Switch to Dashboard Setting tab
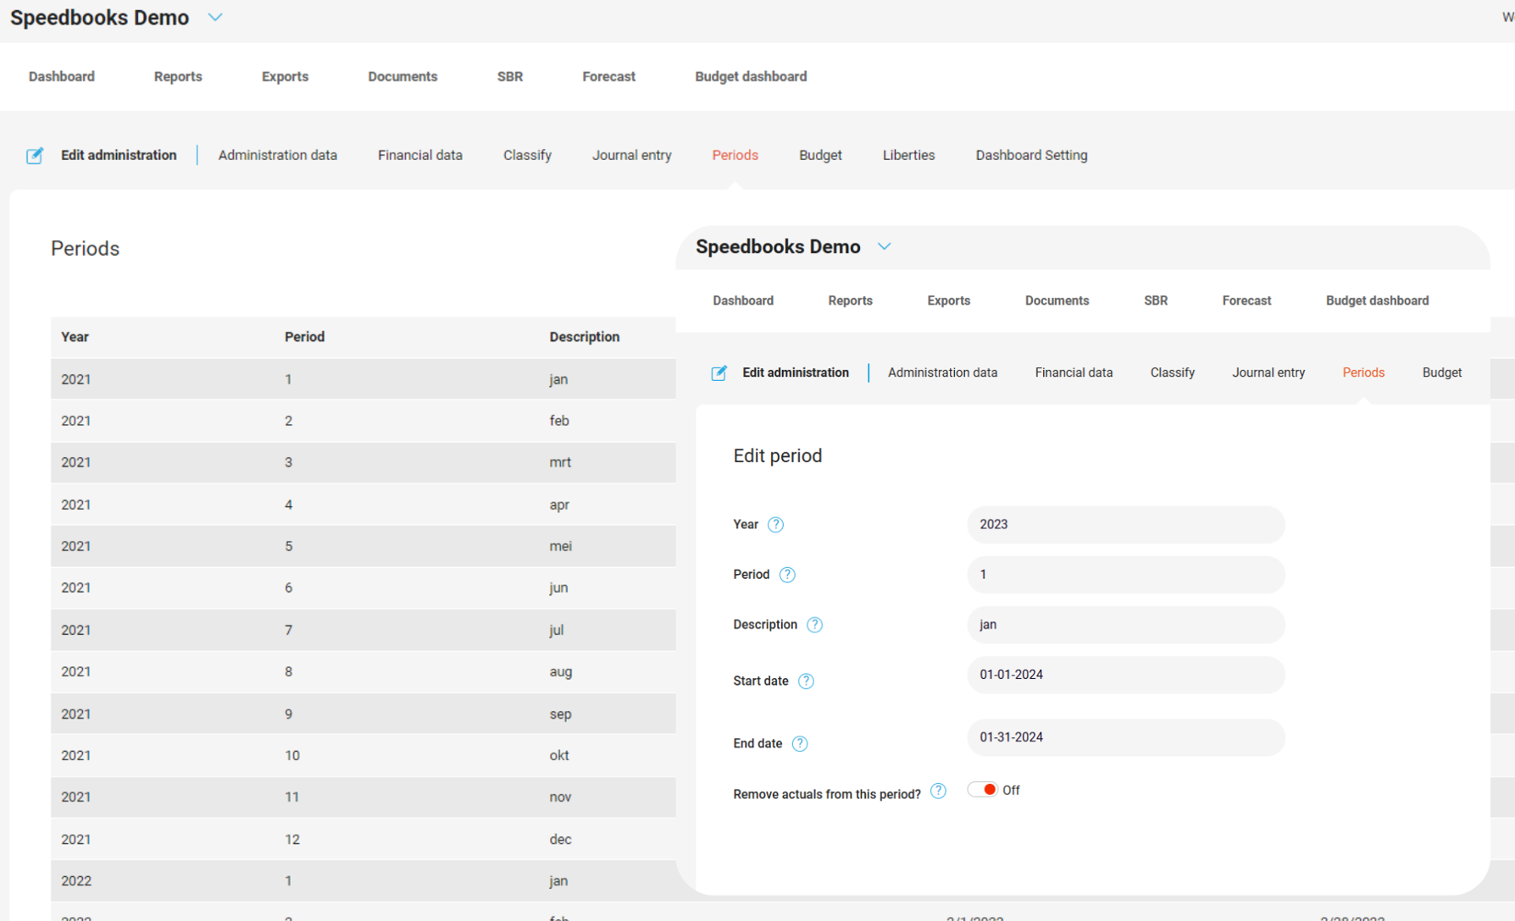Viewport: 1515px width, 921px height. [x=1031, y=155]
